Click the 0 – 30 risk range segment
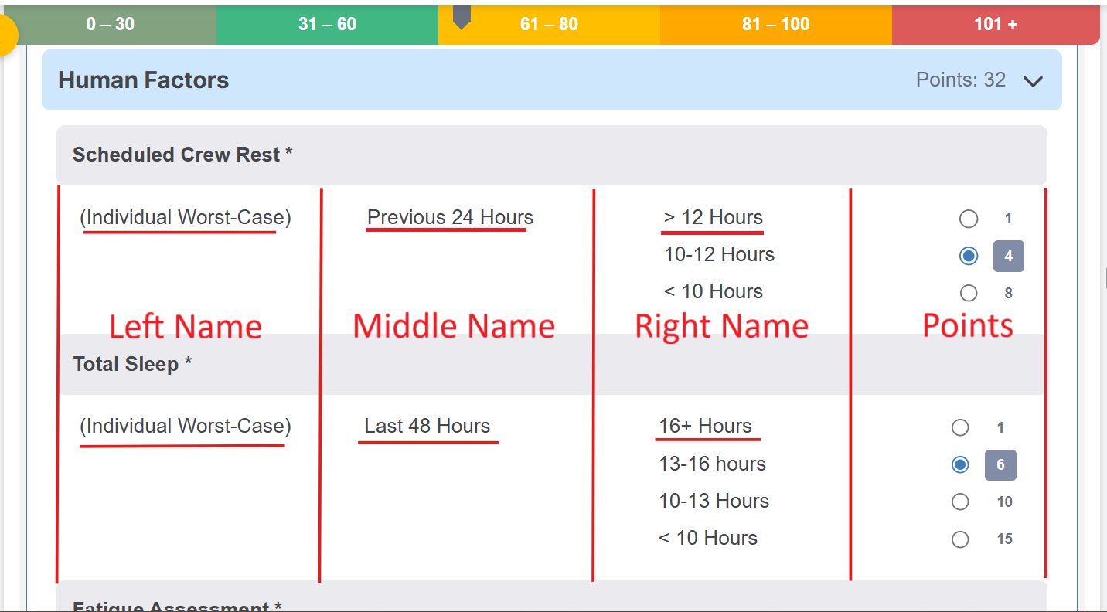This screenshot has width=1107, height=612. pos(111,25)
